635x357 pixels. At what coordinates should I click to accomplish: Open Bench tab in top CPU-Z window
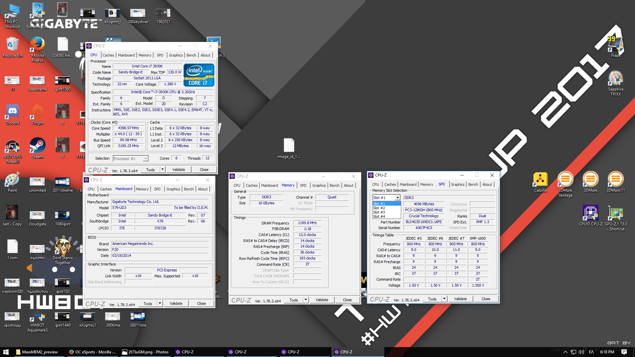(191, 55)
